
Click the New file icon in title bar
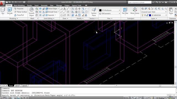pos(7,2)
